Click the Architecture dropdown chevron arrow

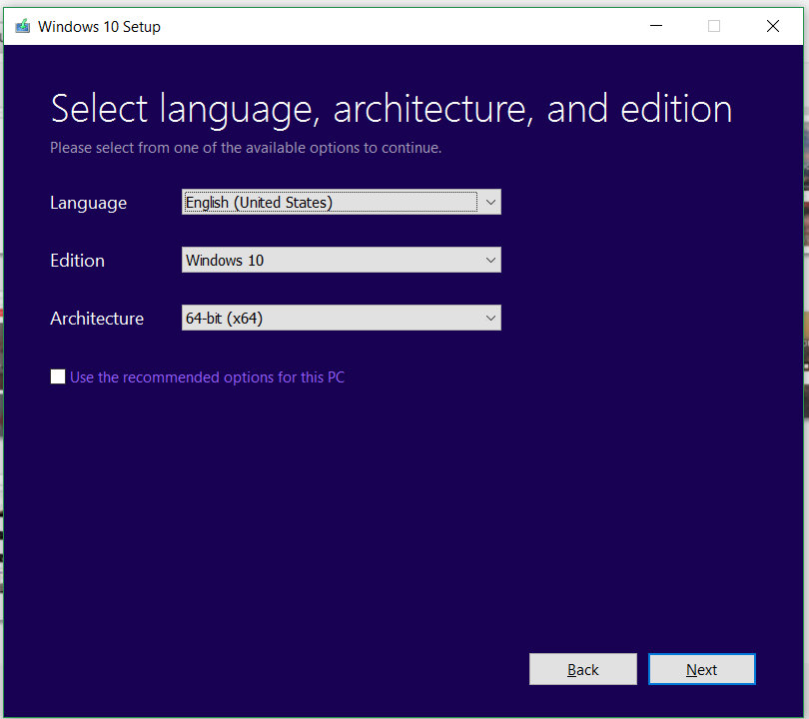pos(490,319)
